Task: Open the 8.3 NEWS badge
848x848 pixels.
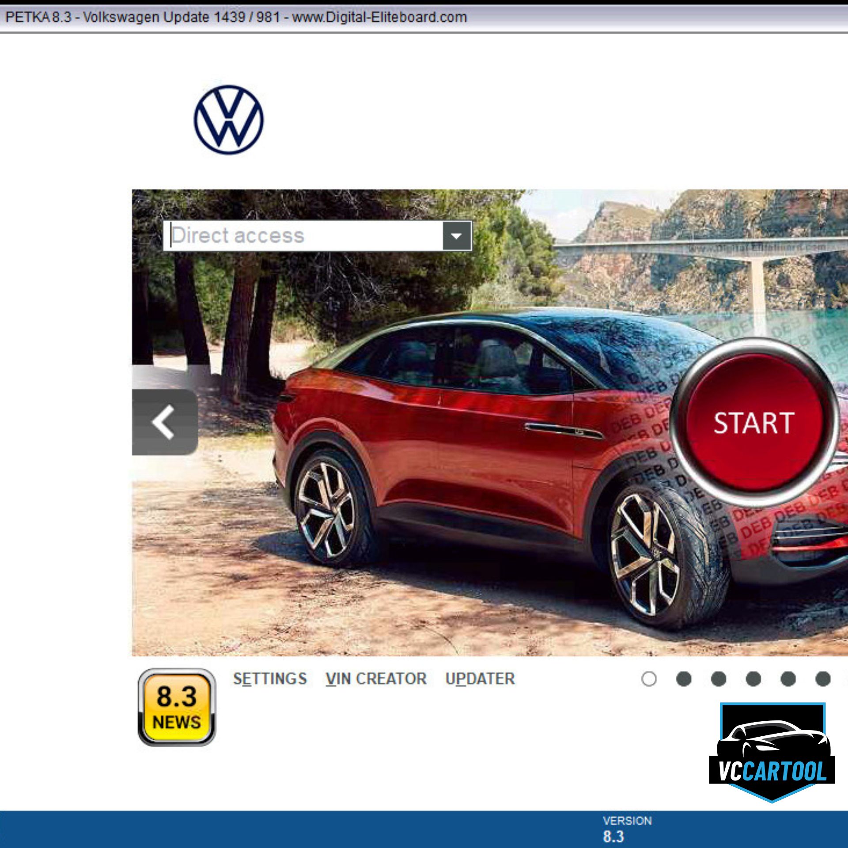Action: click(177, 707)
